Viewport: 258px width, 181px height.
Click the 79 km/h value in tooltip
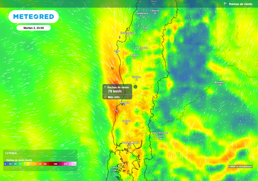click(x=115, y=91)
